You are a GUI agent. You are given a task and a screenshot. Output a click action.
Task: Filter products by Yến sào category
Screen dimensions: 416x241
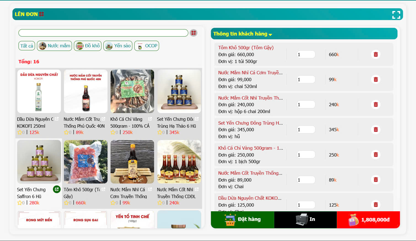118,46
